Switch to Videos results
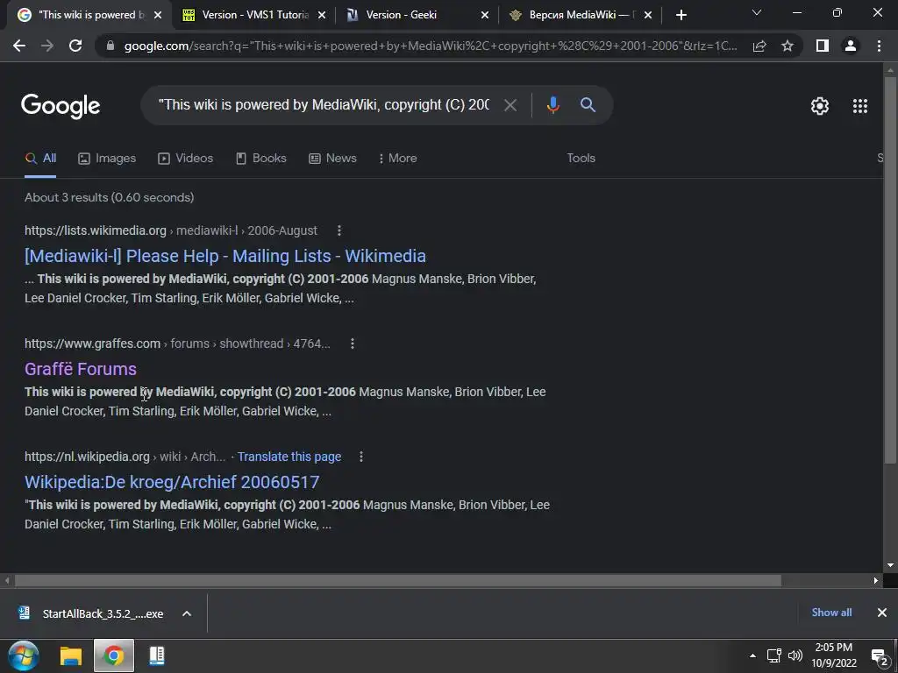The width and height of the screenshot is (898, 673). pos(186,159)
